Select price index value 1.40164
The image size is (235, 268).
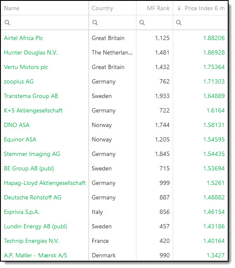[214, 241]
